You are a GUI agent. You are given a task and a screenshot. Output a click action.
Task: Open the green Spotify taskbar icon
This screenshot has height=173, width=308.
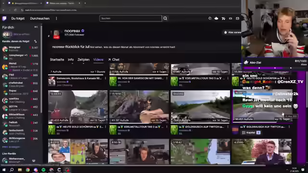point(43,170)
